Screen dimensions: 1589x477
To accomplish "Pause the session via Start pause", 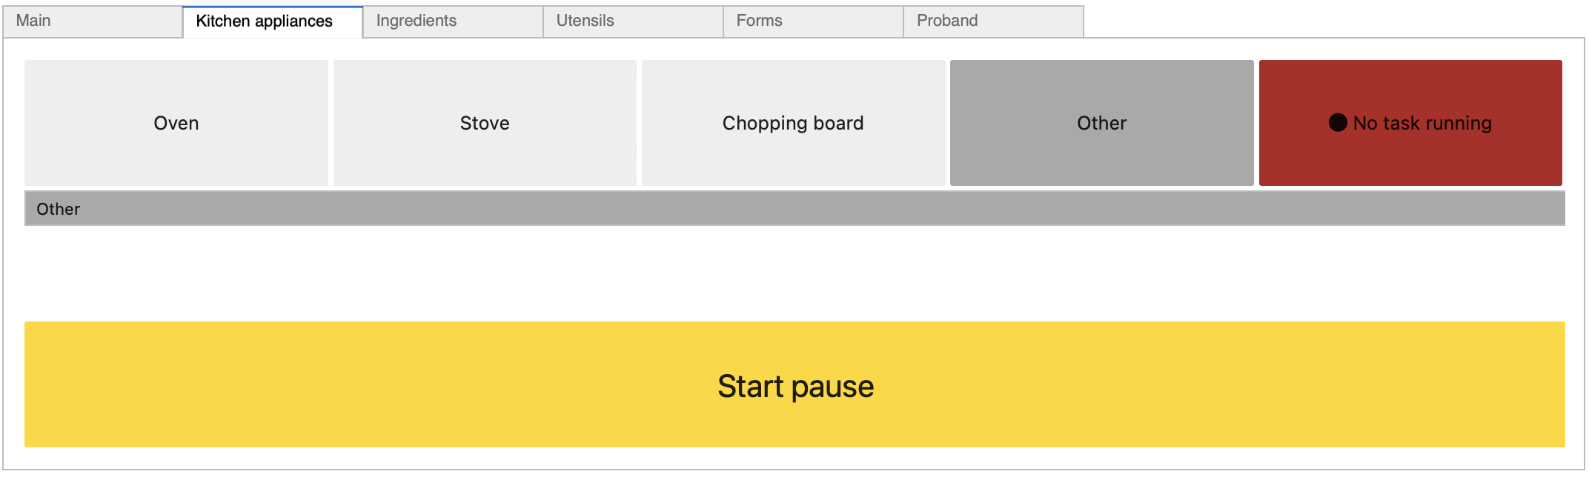I will click(x=793, y=384).
